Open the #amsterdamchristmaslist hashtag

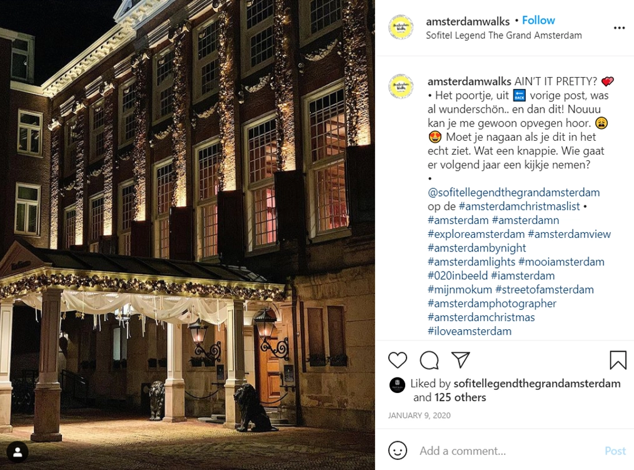(519, 207)
